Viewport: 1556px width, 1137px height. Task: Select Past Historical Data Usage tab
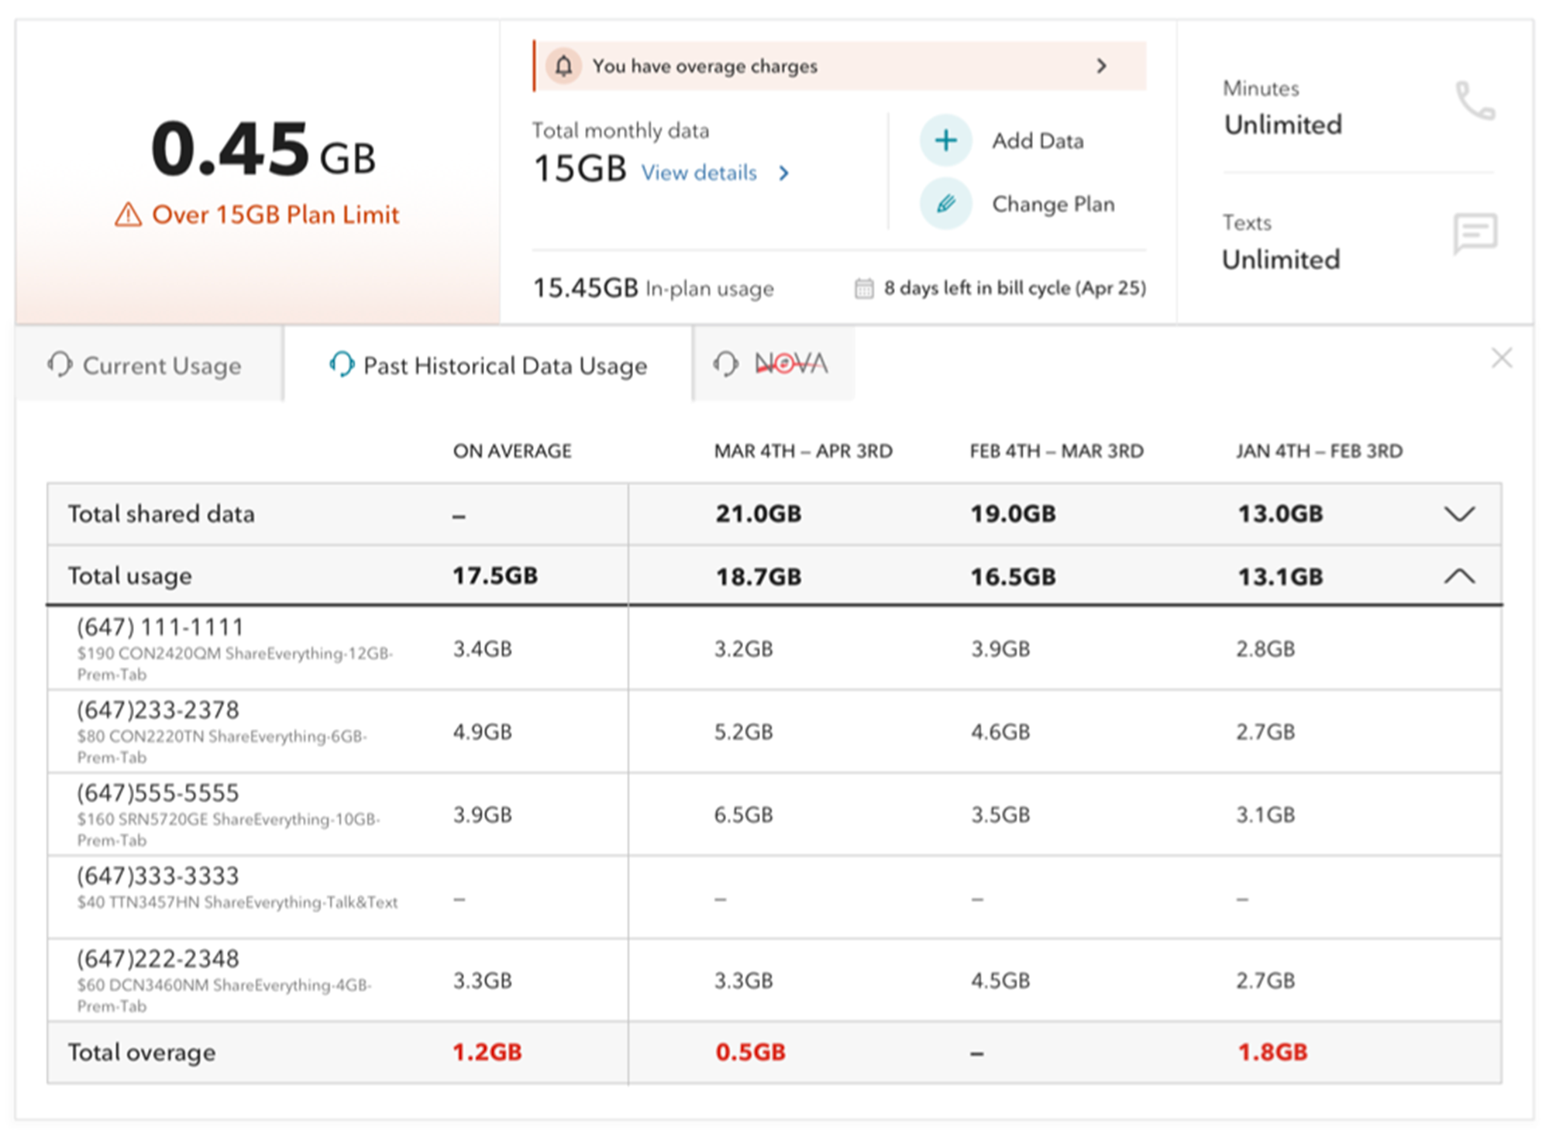504,366
